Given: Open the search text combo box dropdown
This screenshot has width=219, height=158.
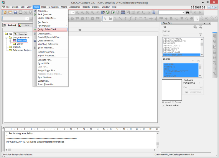Looking at the screenshot, I should coord(183,13).
